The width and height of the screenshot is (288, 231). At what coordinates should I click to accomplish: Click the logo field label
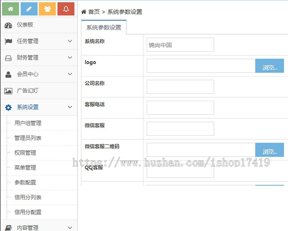coord(90,62)
